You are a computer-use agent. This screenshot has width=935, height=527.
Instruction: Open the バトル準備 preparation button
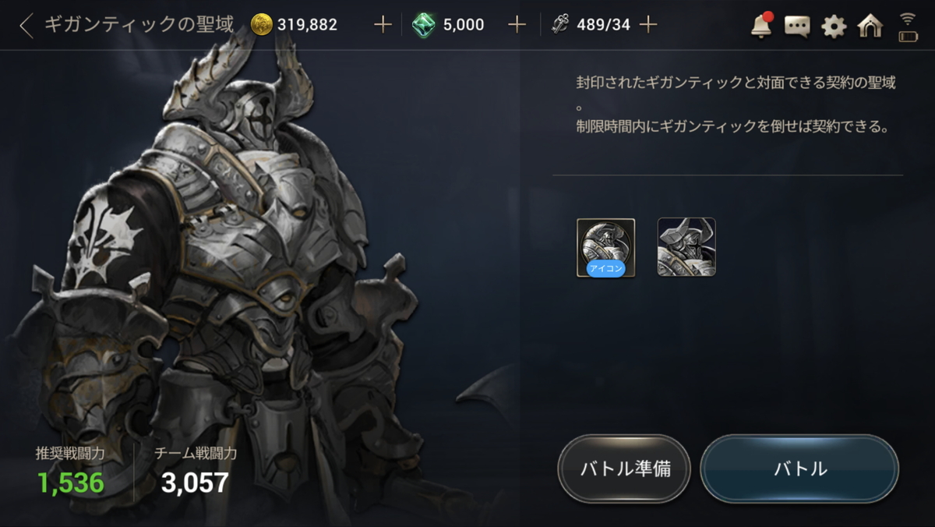625,469
